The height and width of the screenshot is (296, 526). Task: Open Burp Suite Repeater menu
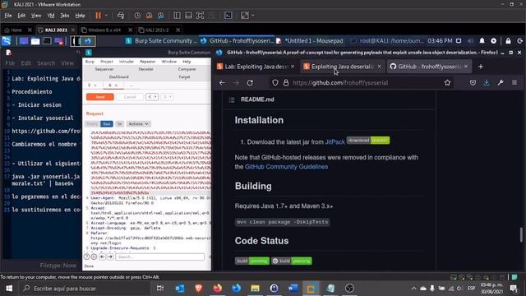click(x=148, y=62)
